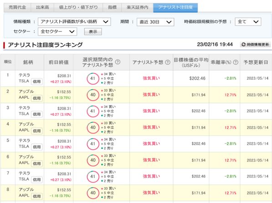Screen dimensions: 272x203
Task: Click the 時価情報更新 refresh button
Action: click(255, 45)
